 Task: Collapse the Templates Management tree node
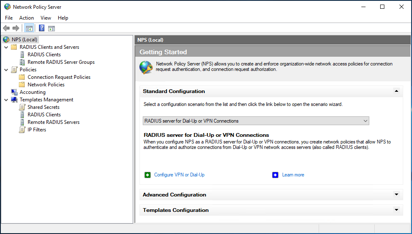(6, 100)
